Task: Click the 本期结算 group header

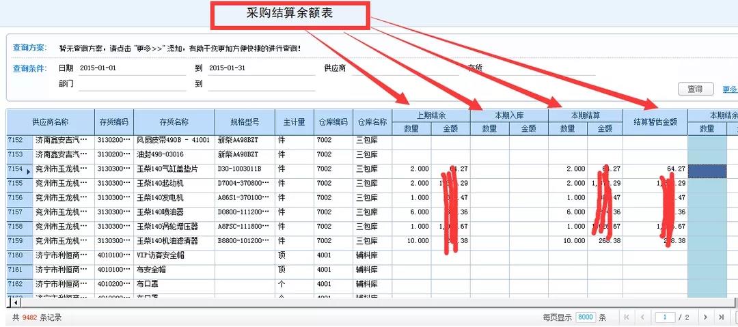Action: click(586, 115)
